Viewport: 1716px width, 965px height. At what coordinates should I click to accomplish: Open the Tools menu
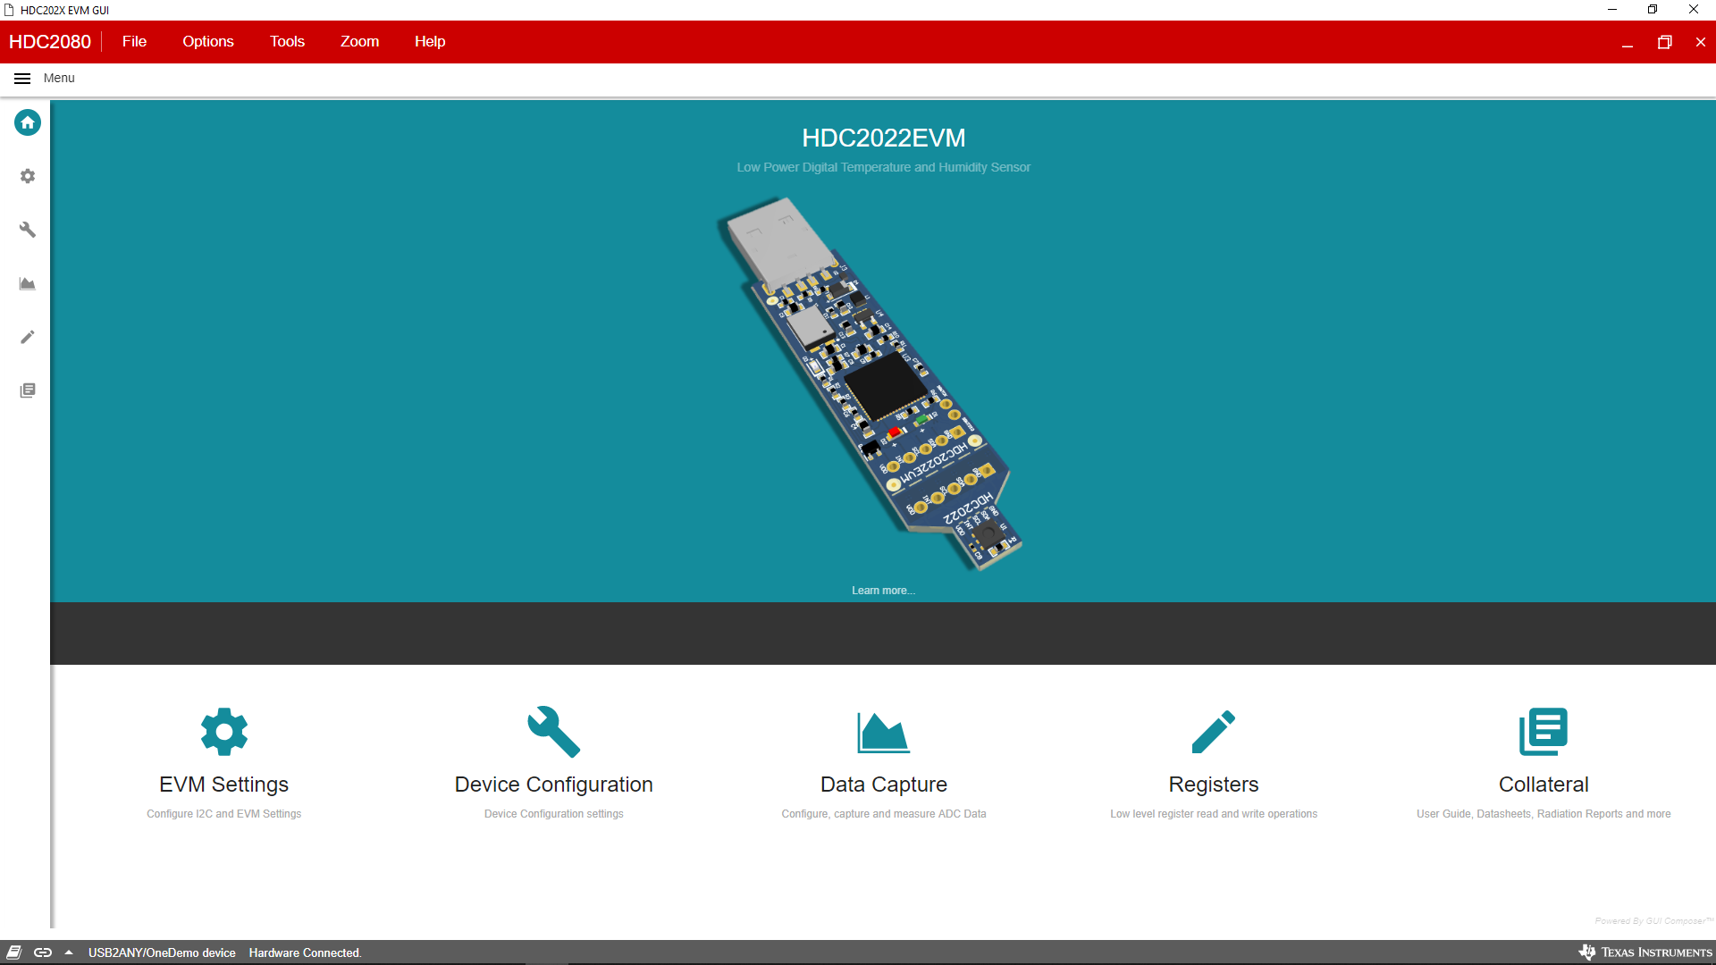tap(288, 42)
